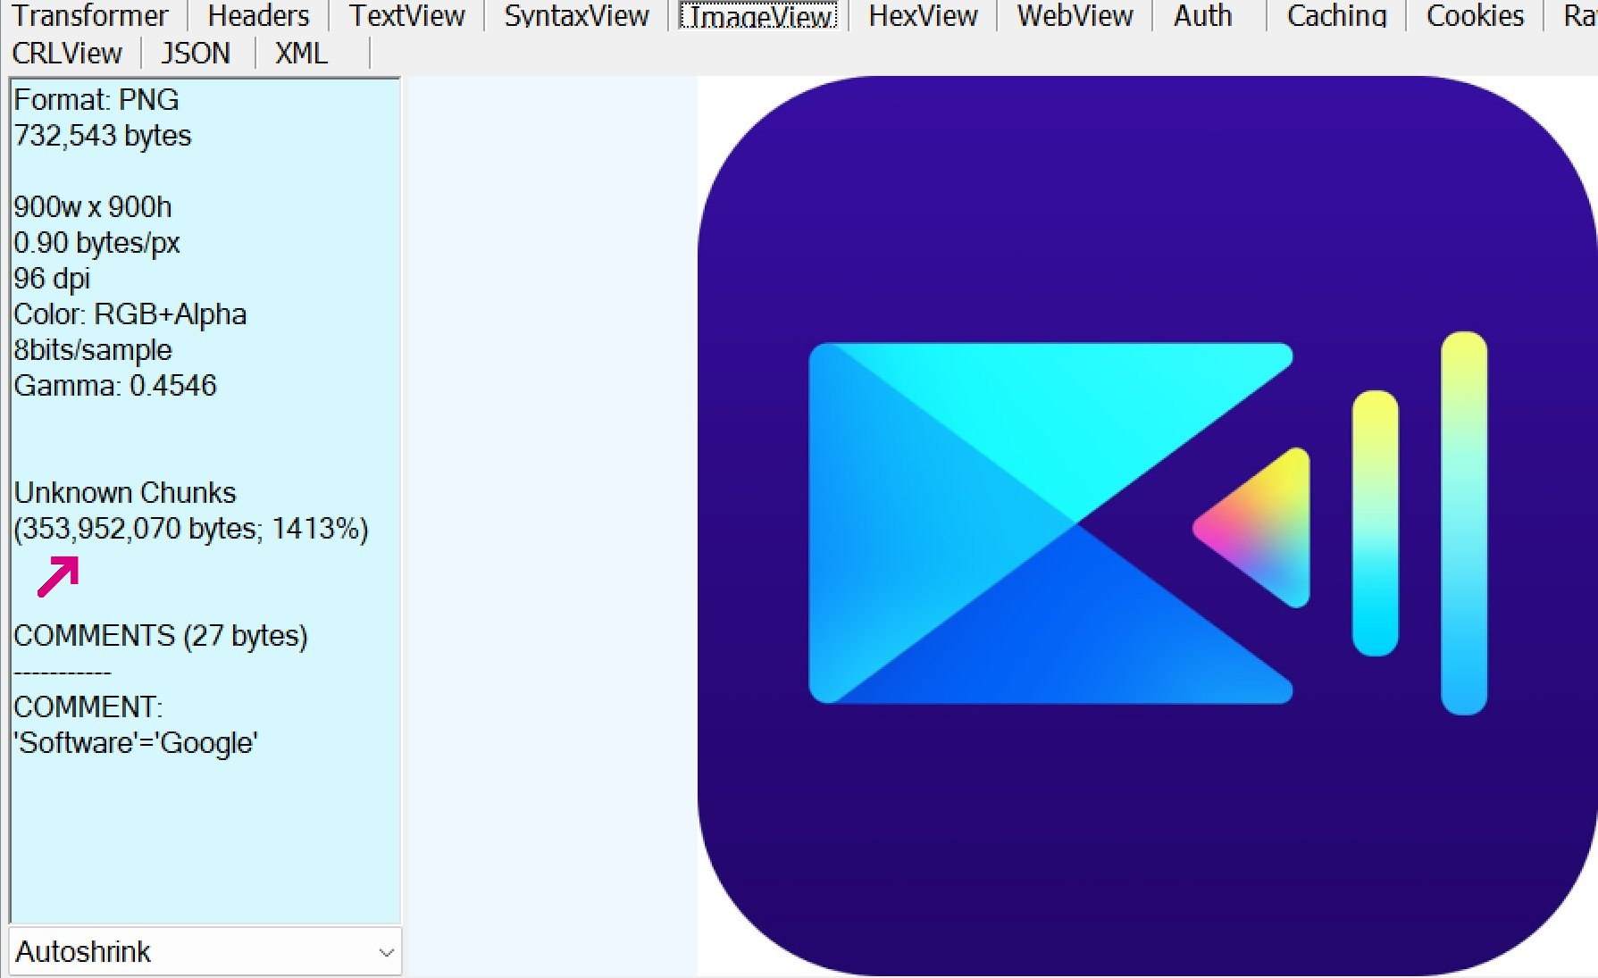This screenshot has height=978, width=1598.
Task: Select the TextView tab
Action: (x=406, y=15)
